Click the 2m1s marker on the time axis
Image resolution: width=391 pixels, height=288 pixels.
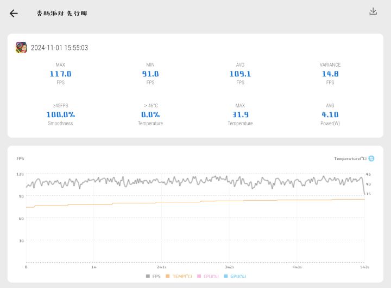click(x=162, y=267)
